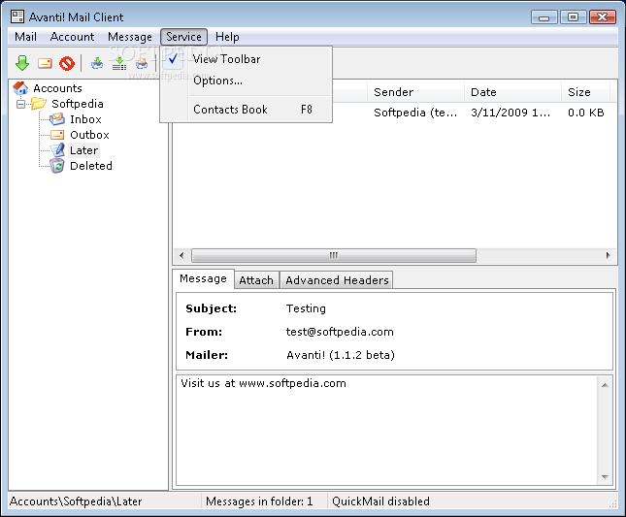Switch to the Attach tab

(256, 280)
